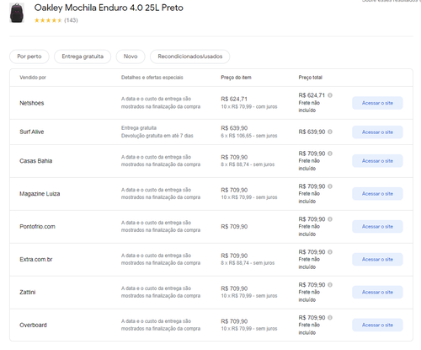The height and width of the screenshot is (350, 421).
Task: Open info icon beside Surf Alive total price
Action: coord(330,132)
